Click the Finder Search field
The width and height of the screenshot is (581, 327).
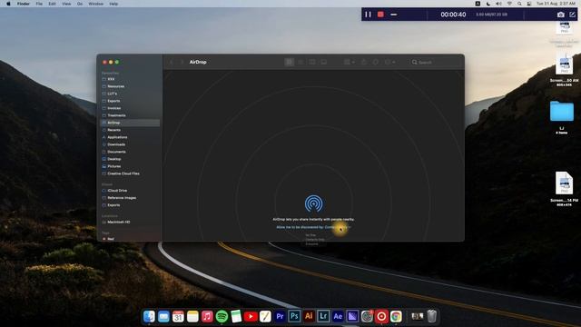point(434,62)
